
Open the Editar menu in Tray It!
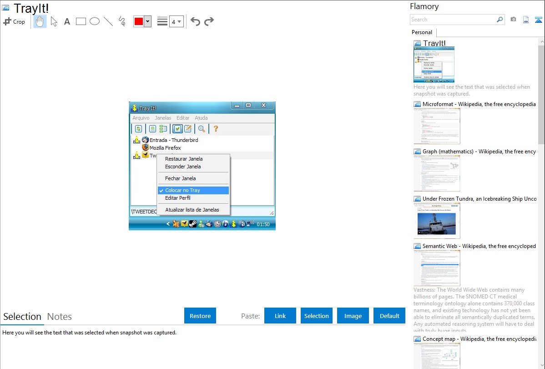183,118
